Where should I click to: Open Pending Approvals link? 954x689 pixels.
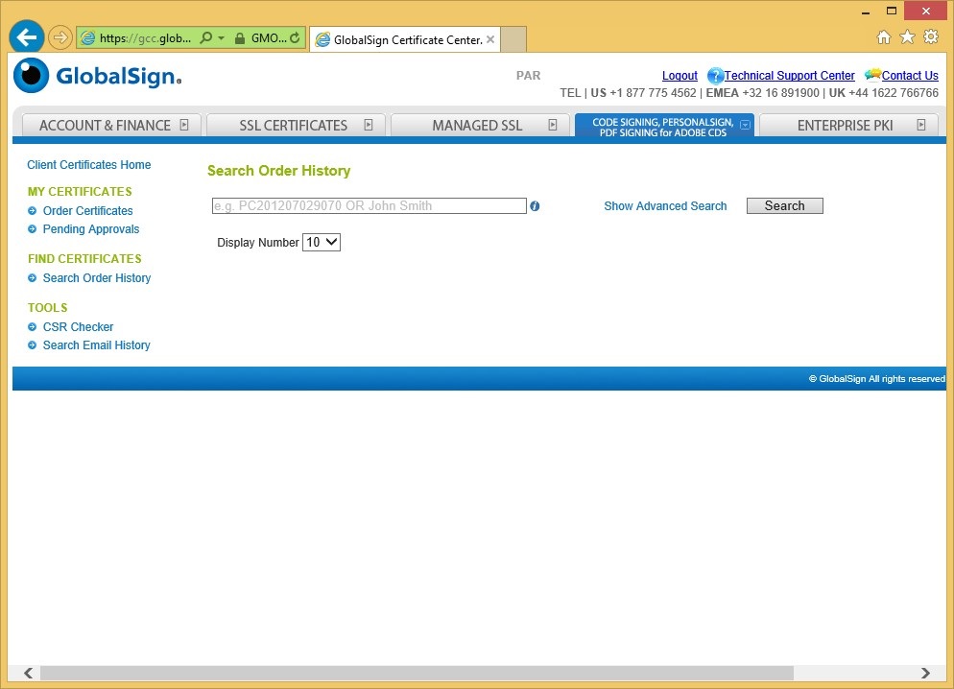[x=90, y=229]
